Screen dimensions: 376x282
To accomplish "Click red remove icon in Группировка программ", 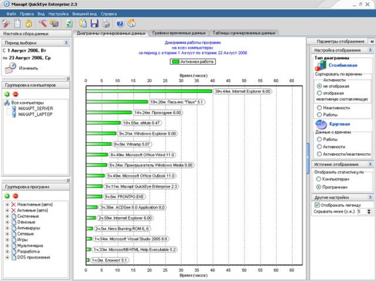I will click(15, 196).
